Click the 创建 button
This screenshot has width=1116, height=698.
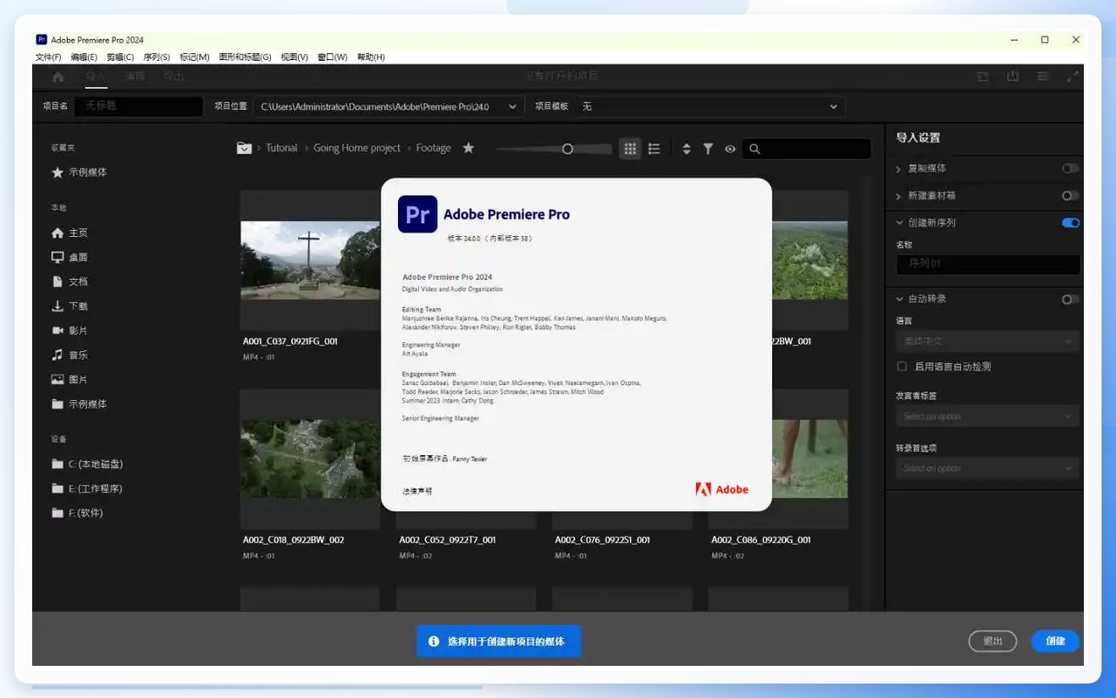point(1055,641)
